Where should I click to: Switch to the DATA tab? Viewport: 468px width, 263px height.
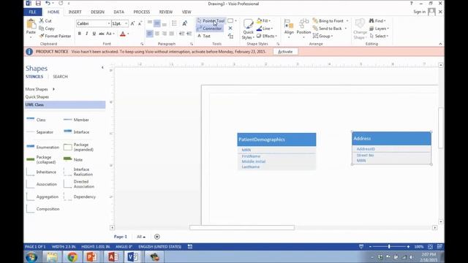(x=118, y=12)
